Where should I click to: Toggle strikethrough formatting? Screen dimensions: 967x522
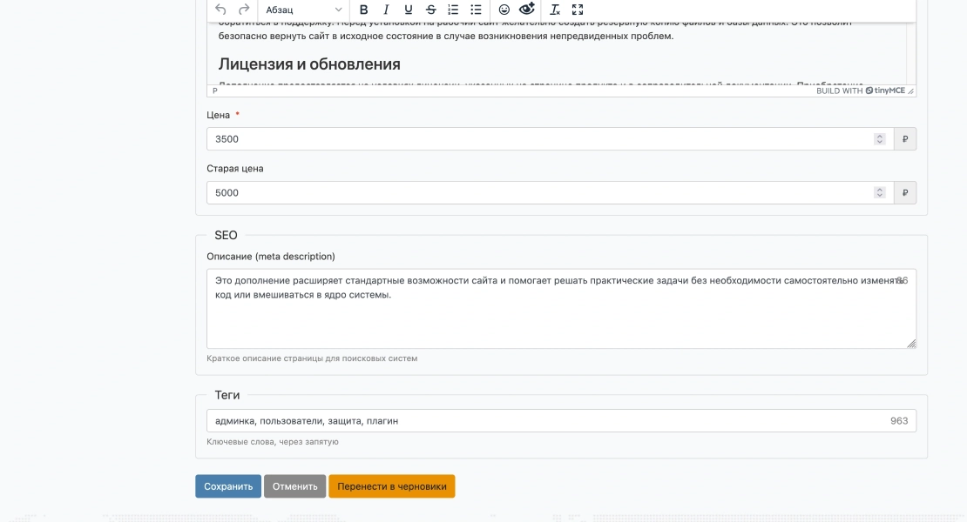(431, 10)
